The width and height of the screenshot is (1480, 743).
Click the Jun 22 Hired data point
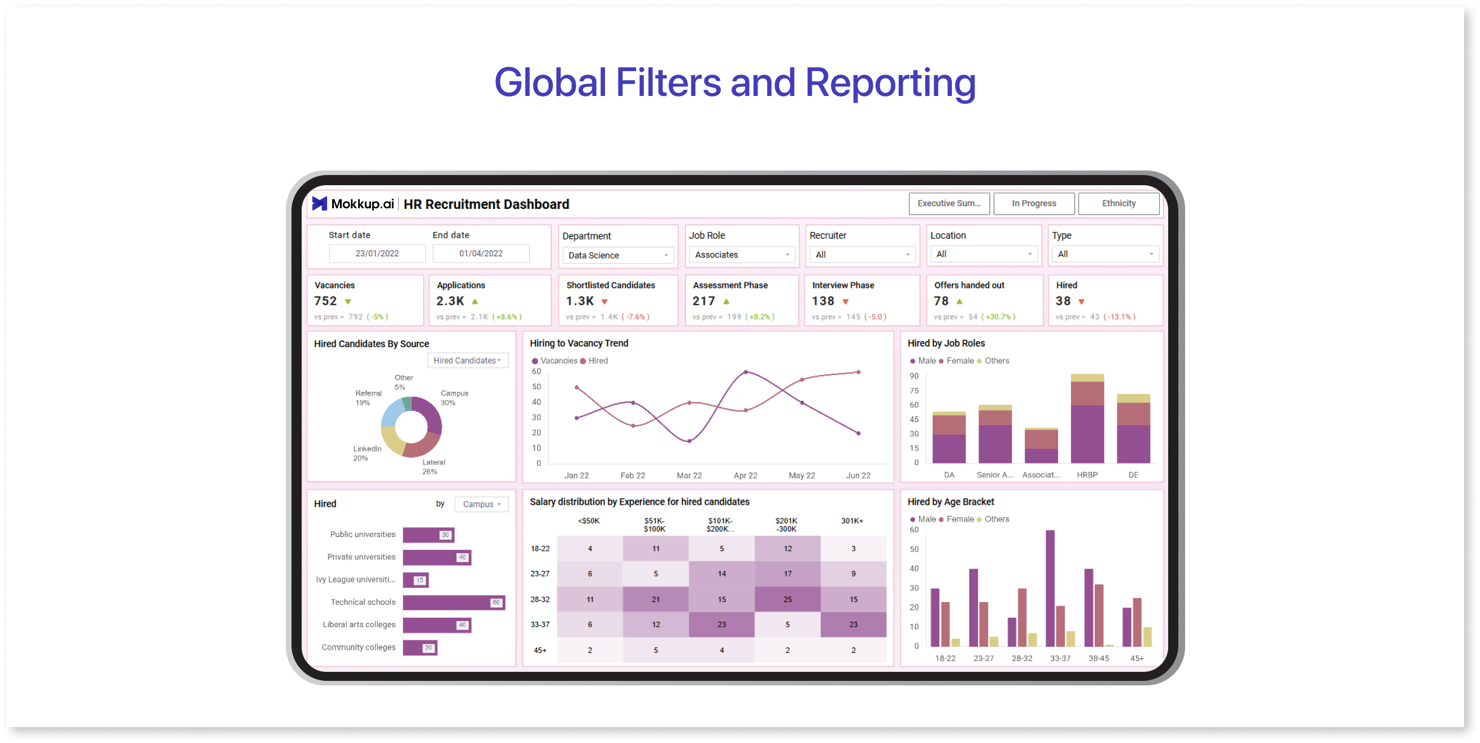click(859, 372)
